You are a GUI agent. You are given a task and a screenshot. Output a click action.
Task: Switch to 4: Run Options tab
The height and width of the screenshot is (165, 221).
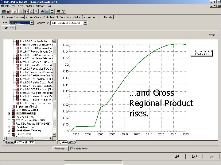pos(91,17)
